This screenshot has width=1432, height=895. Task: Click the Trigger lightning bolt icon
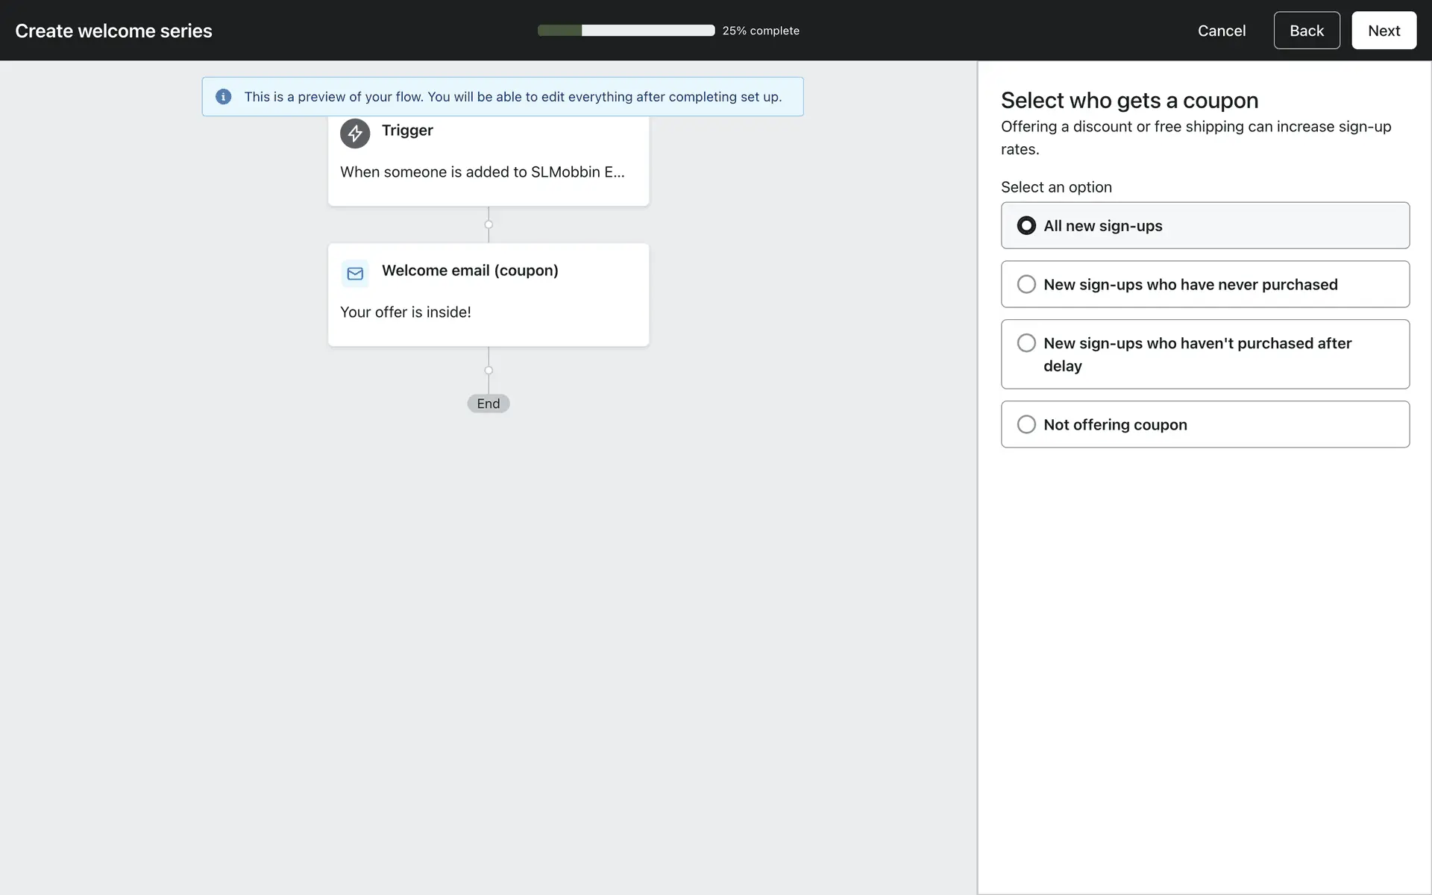(355, 134)
